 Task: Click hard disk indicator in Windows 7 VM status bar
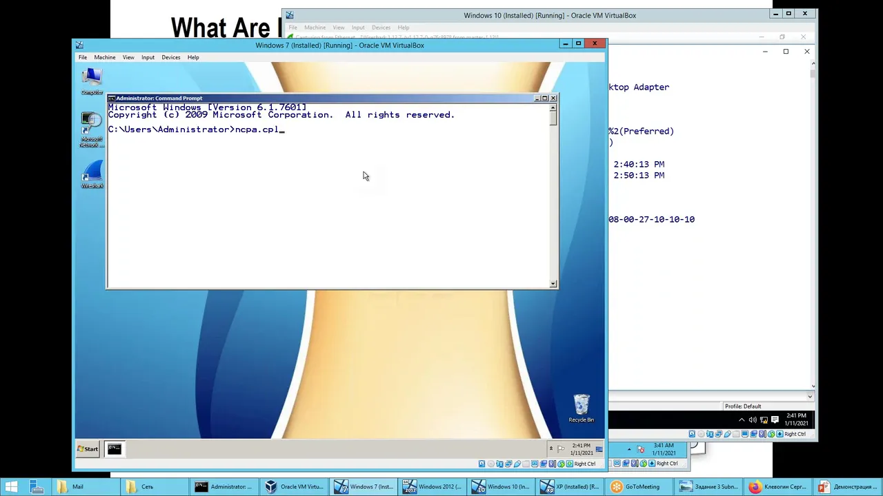(482, 464)
